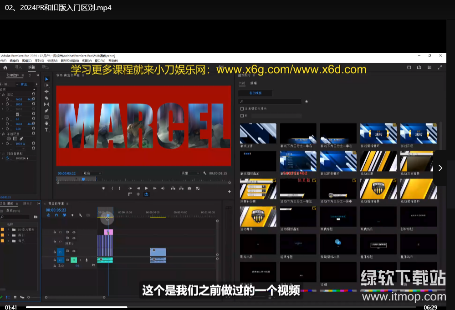Choose the Type (T) tool
This screenshot has height=310, width=455.
(x=46, y=130)
